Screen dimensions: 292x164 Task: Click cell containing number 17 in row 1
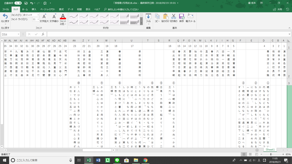click(x=132, y=46)
